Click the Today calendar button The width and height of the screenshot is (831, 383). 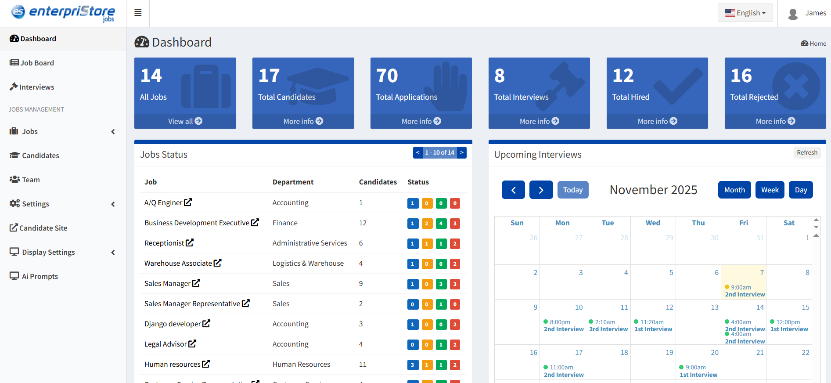point(573,190)
